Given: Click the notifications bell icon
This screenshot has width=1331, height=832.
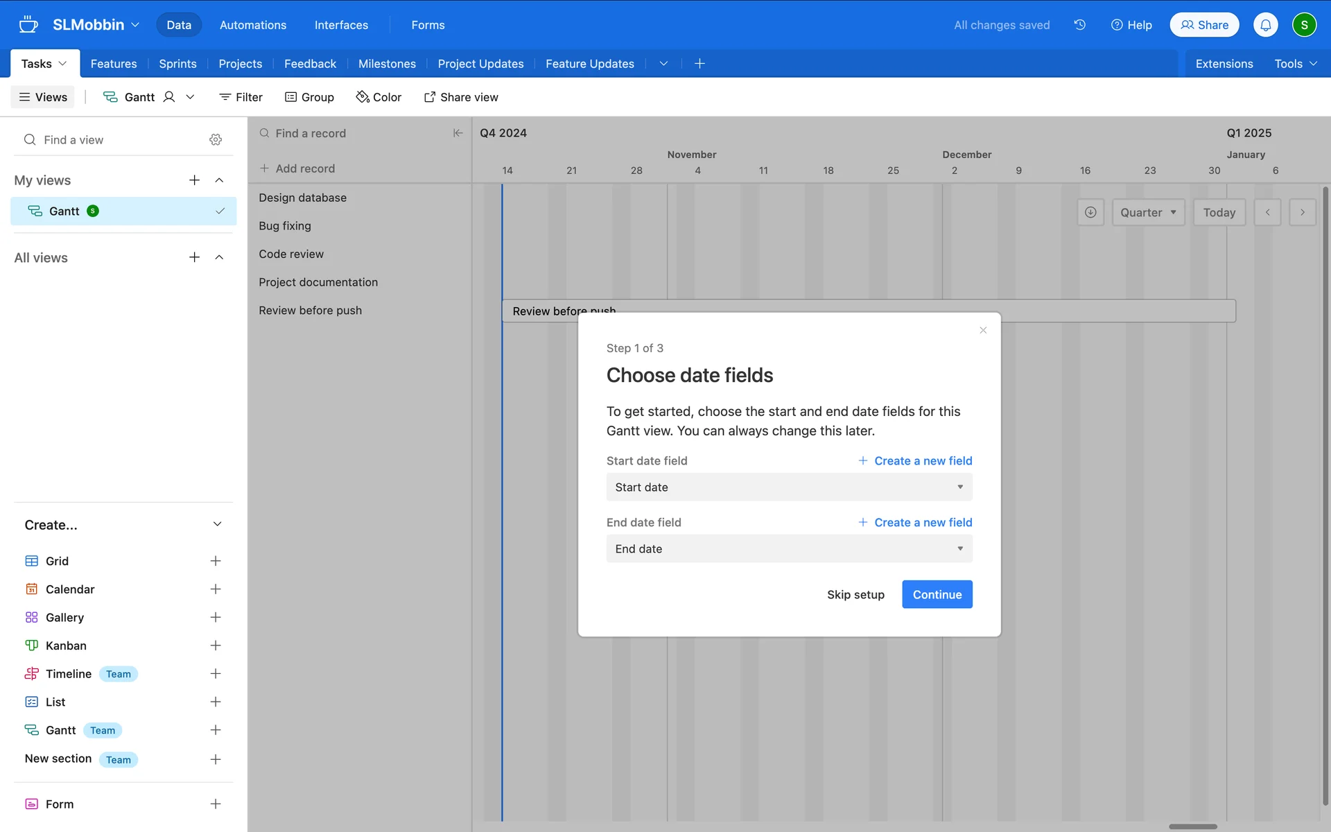Looking at the screenshot, I should click(x=1265, y=25).
